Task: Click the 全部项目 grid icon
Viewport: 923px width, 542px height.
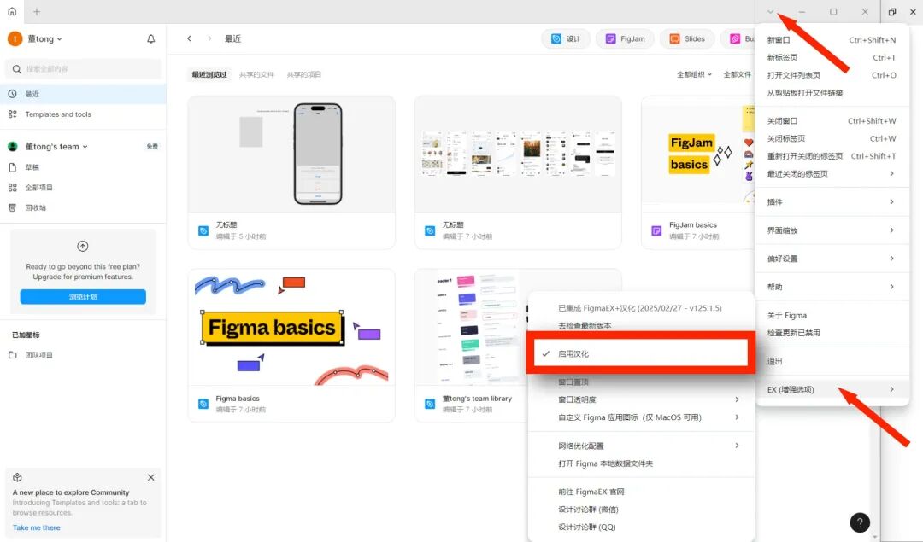Action: pos(12,188)
